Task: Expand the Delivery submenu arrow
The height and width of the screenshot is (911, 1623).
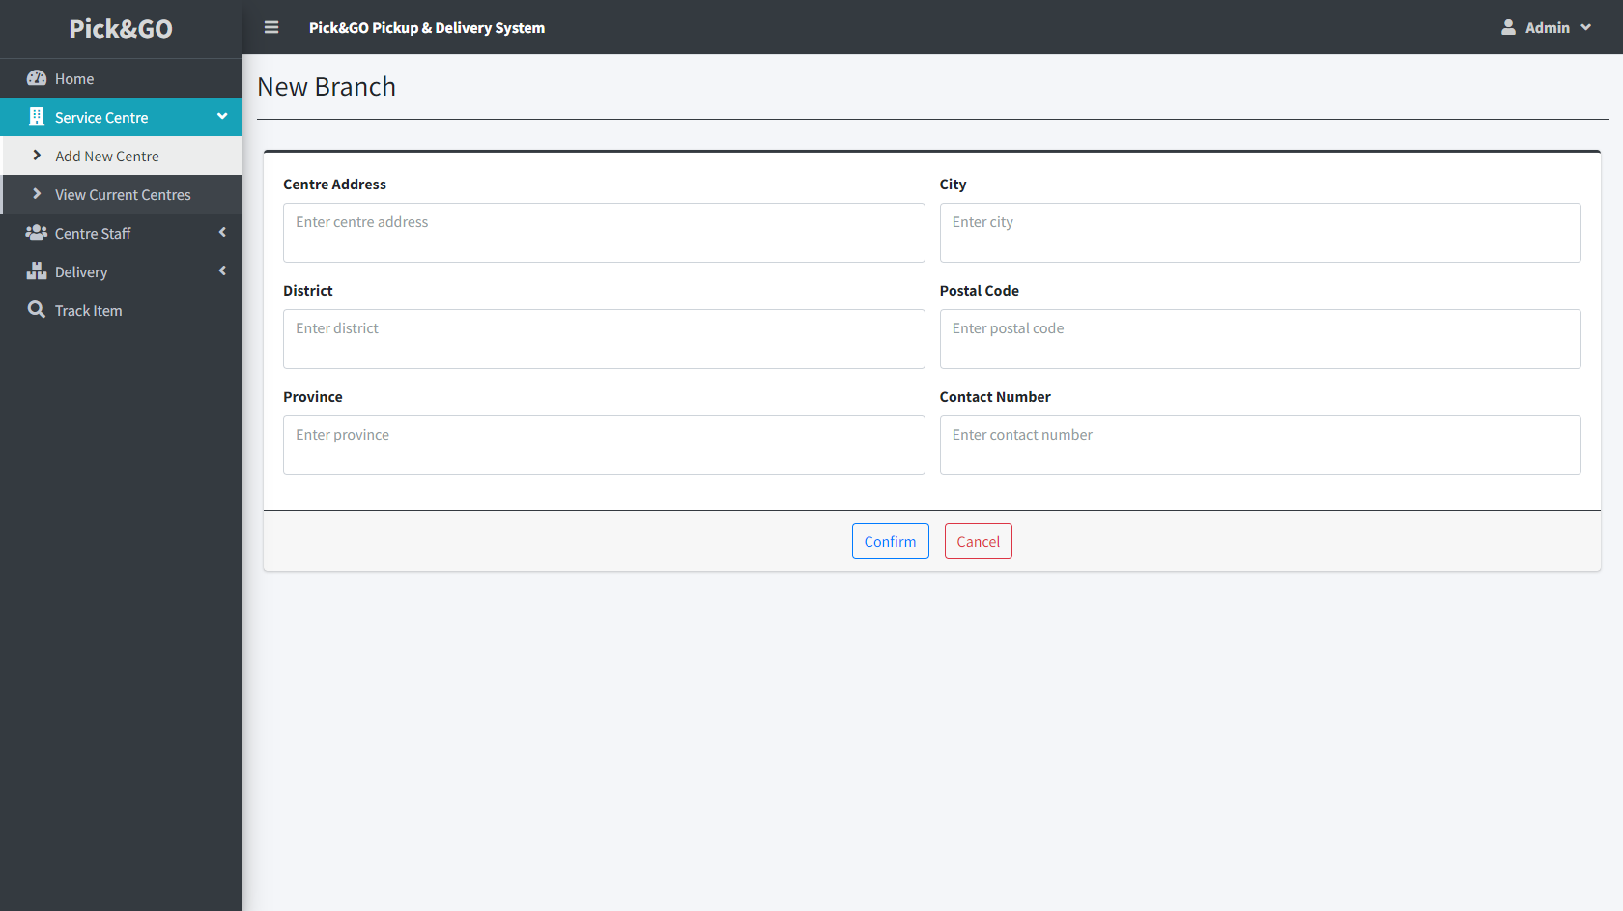Action: (x=222, y=270)
